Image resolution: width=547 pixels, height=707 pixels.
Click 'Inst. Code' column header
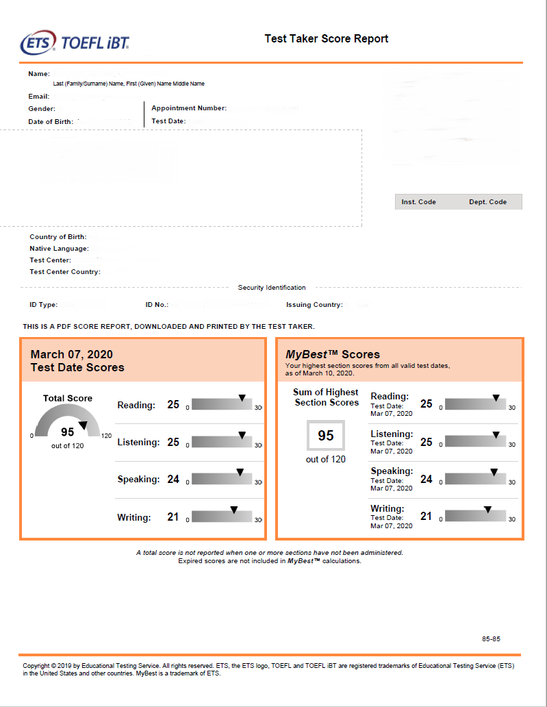coord(418,202)
